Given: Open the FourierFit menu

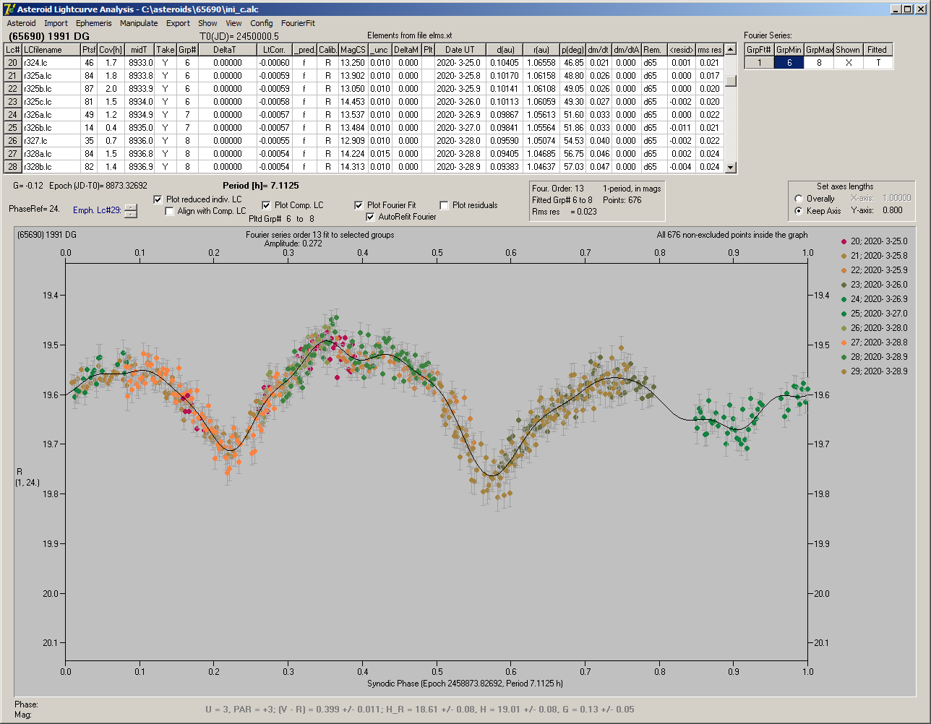Looking at the screenshot, I should [x=298, y=23].
